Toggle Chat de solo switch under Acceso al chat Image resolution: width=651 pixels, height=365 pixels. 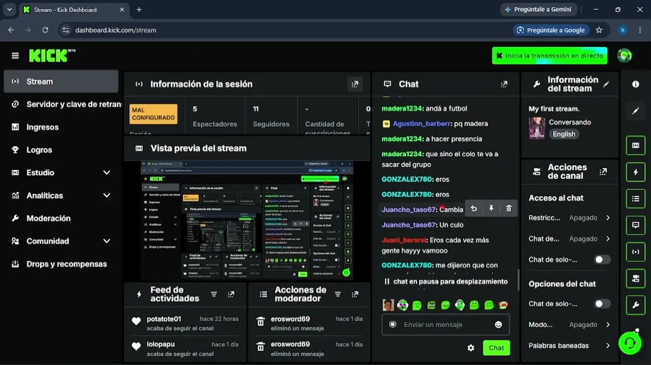tap(602, 260)
